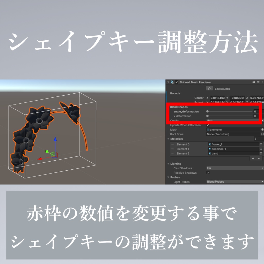Click the band material sphere icon

pos(210,153)
